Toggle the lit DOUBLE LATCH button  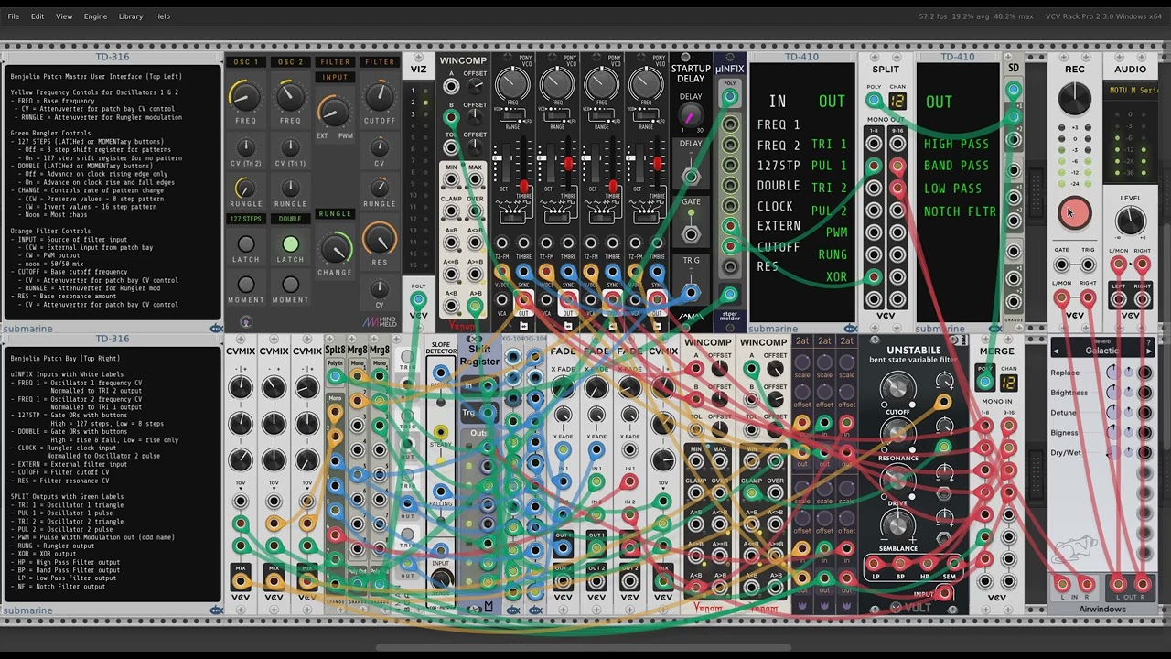tap(290, 244)
